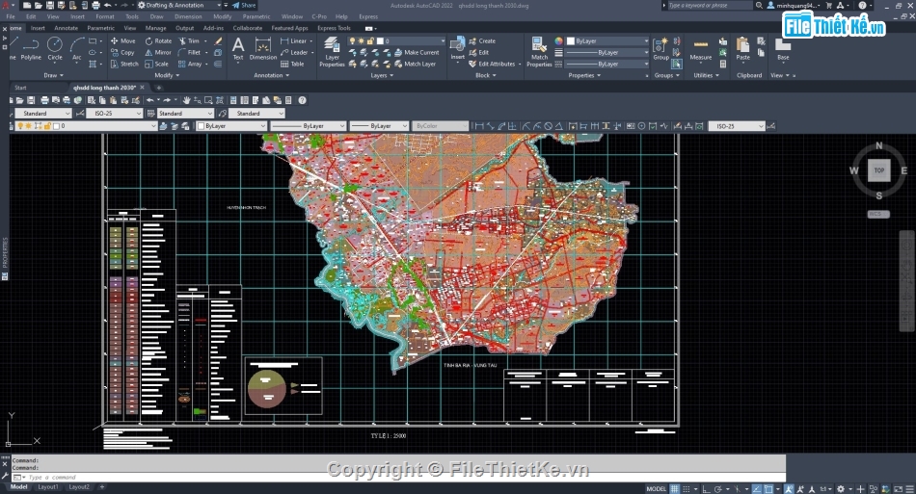Expand the Modify panel

(167, 75)
